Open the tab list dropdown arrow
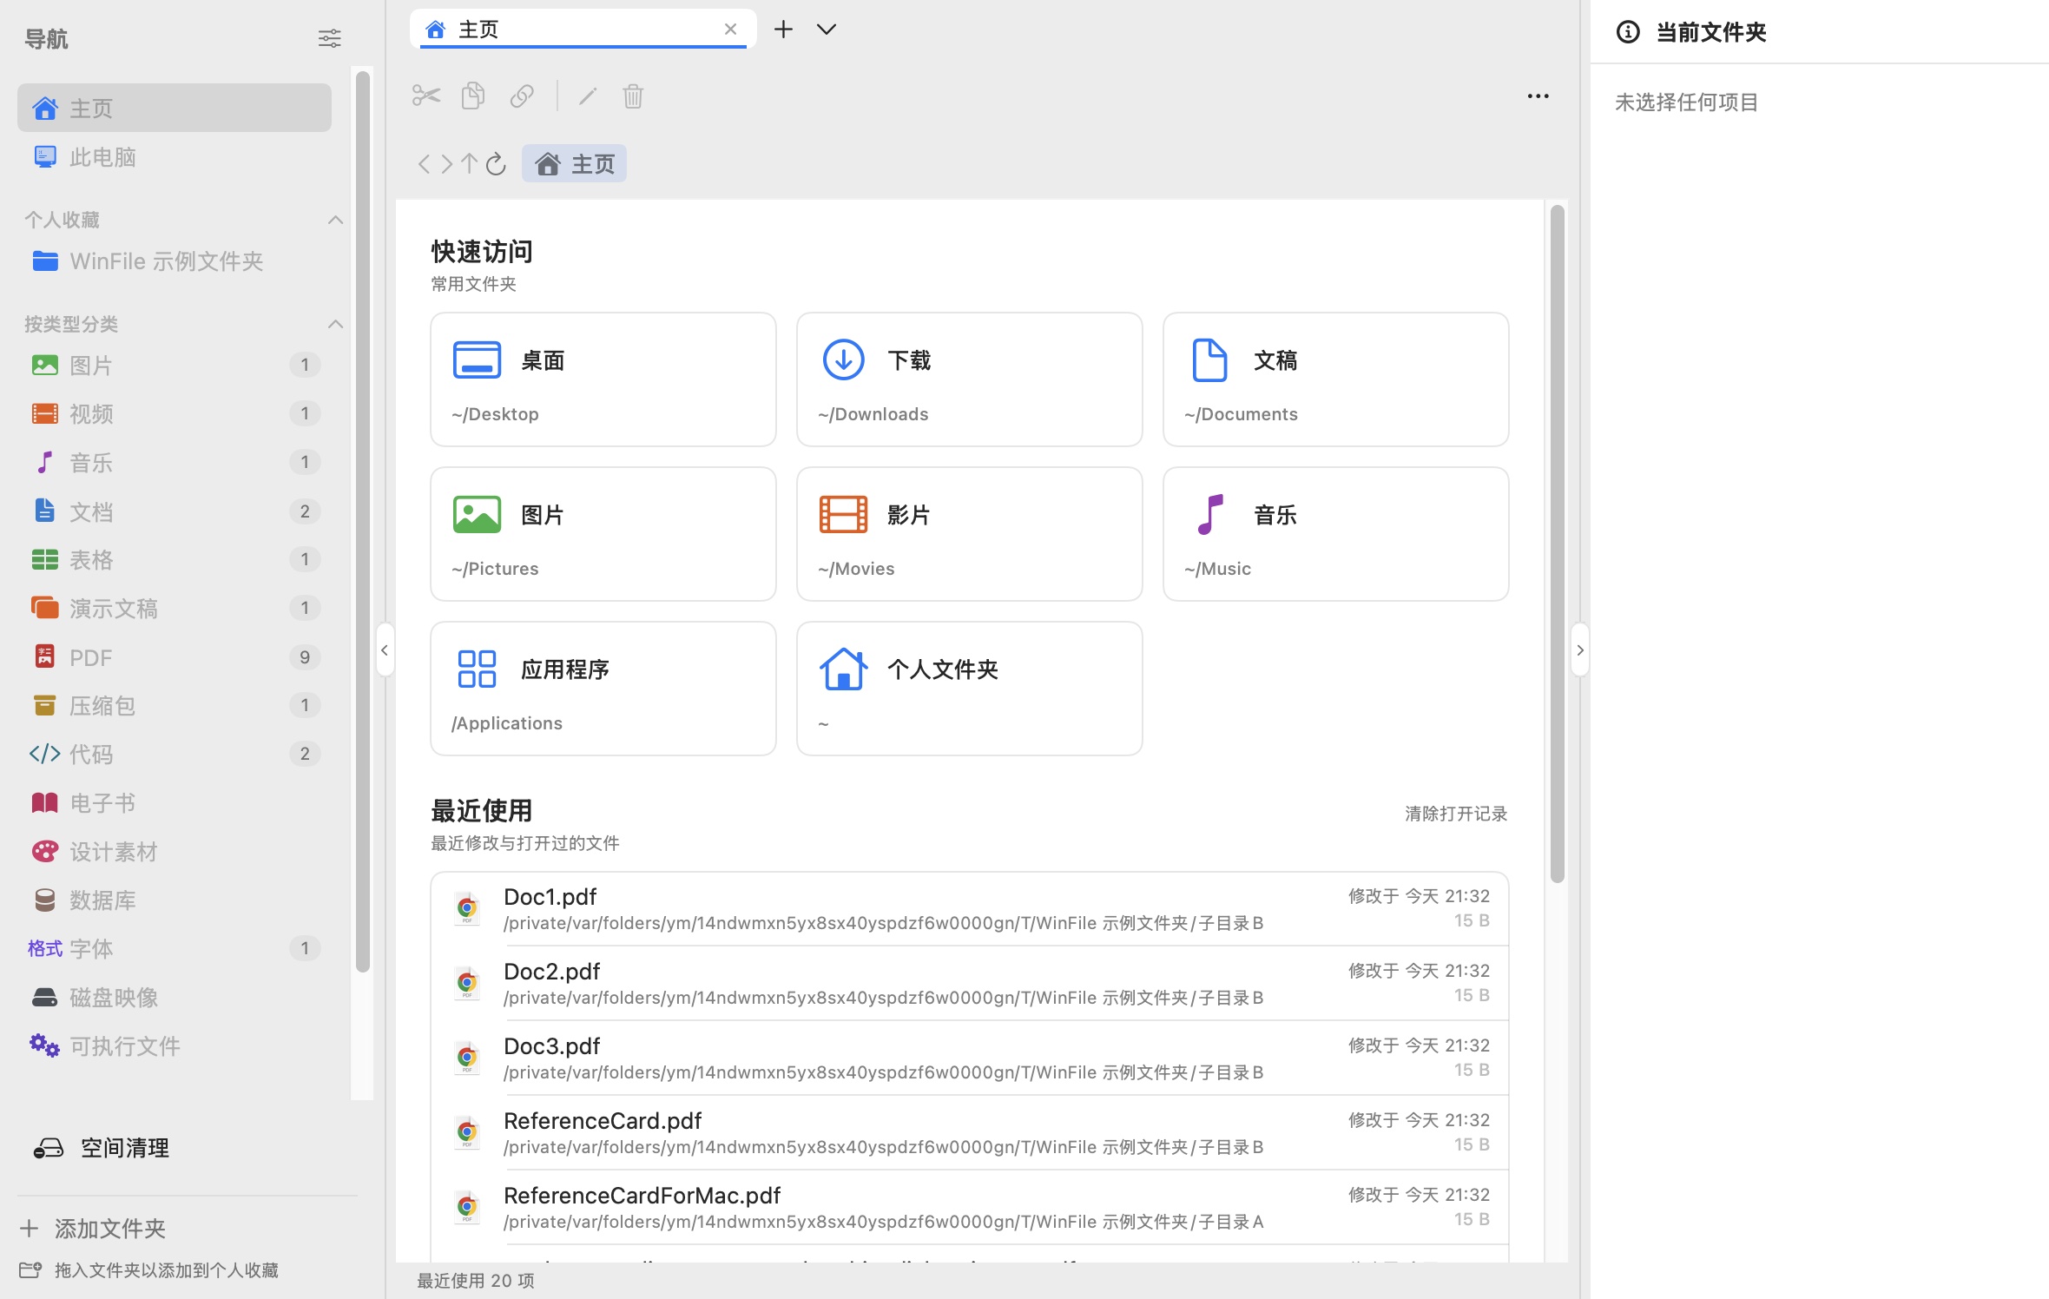The height and width of the screenshot is (1299, 2049). click(x=827, y=30)
